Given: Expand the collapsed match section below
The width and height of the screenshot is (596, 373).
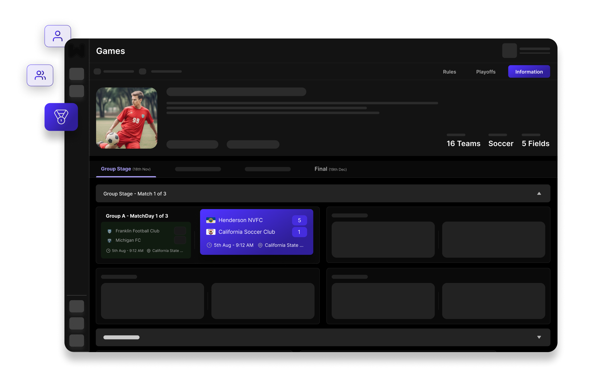Looking at the screenshot, I should click(539, 337).
